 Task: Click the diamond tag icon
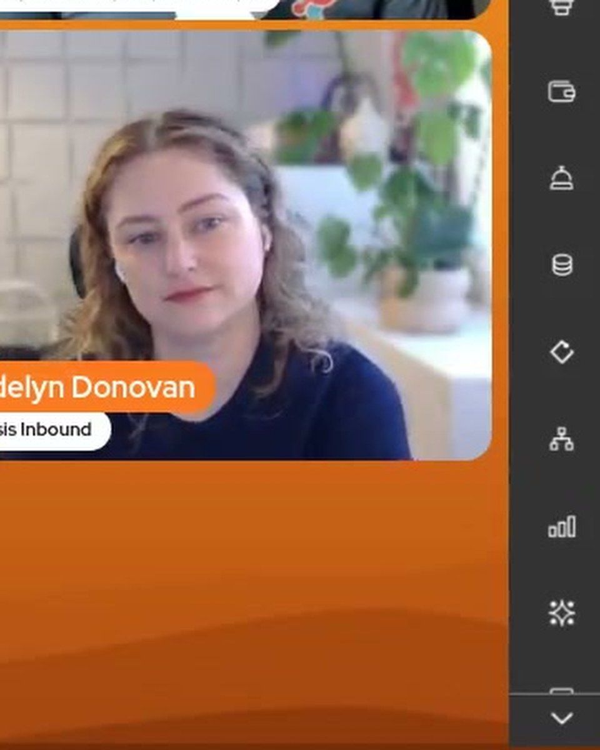(x=561, y=352)
